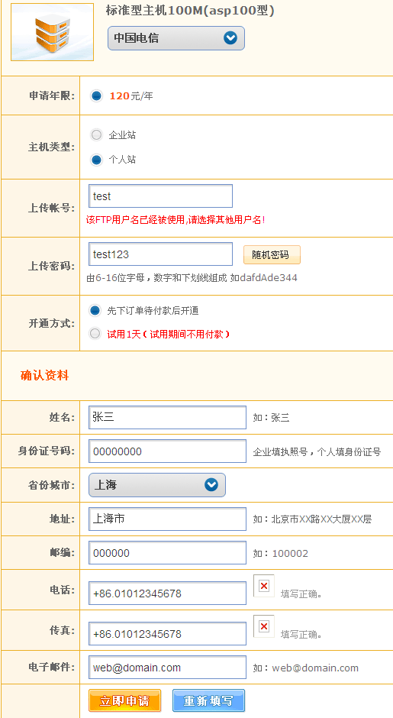Click the blue arrow on 中国电信 dropdown
Screen dimensions: 393x718
click(x=230, y=38)
